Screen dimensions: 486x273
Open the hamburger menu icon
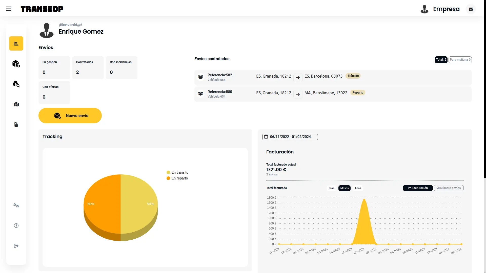point(9,9)
